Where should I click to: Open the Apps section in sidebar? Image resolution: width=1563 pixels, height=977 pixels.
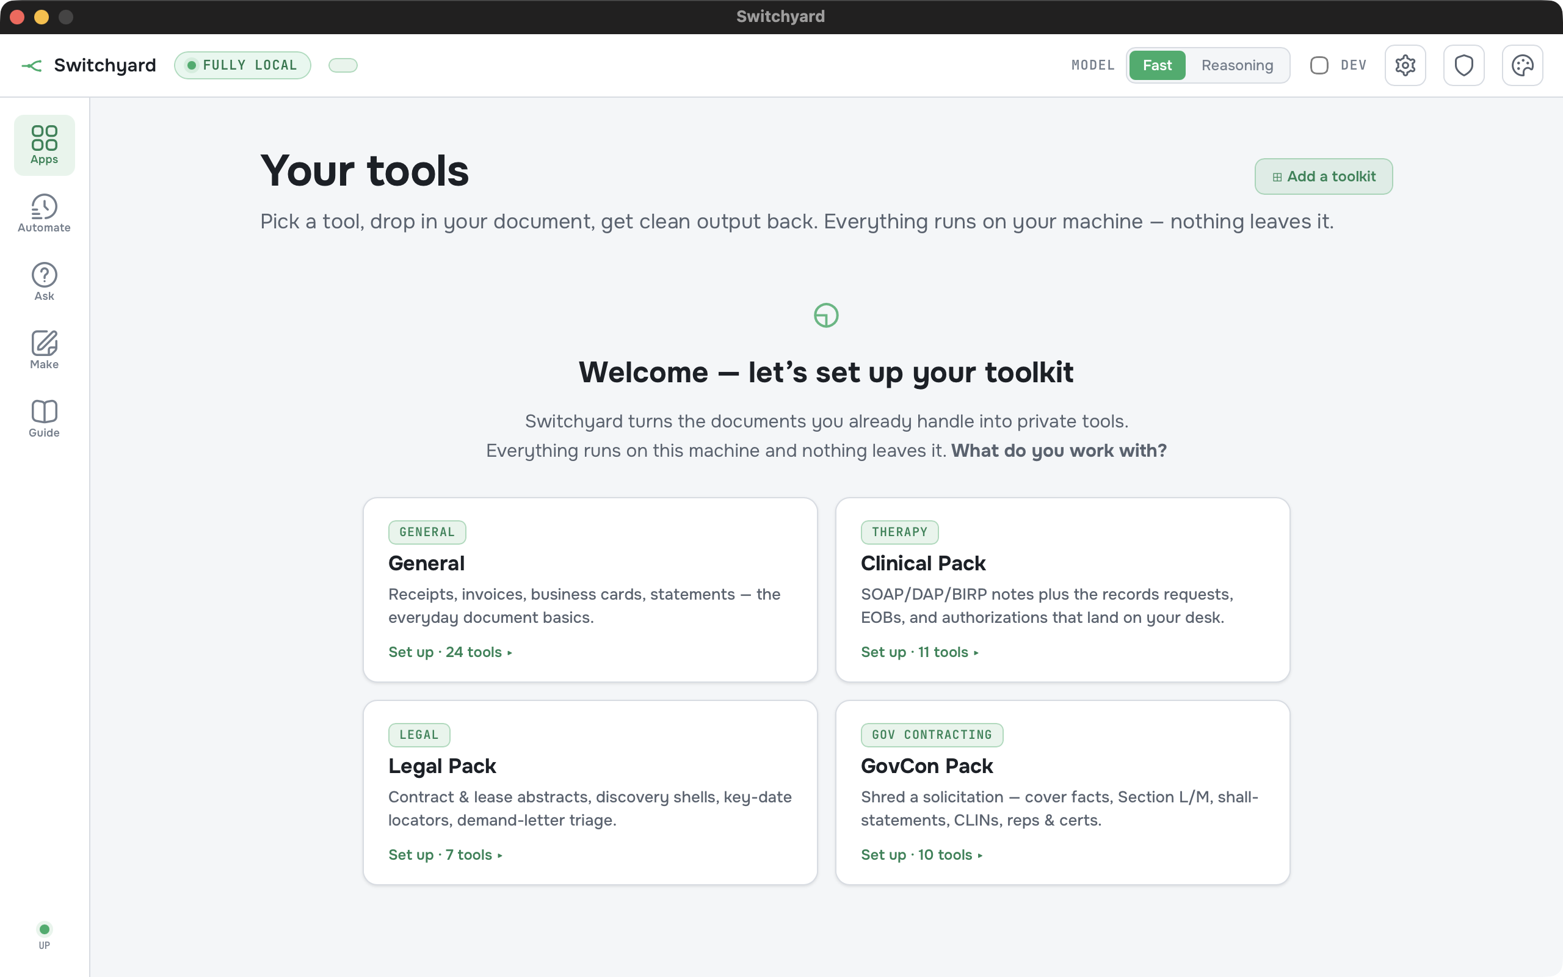click(44, 145)
